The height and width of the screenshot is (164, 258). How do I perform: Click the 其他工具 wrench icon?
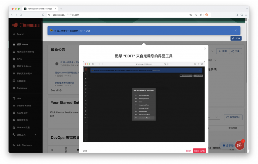click(14, 135)
